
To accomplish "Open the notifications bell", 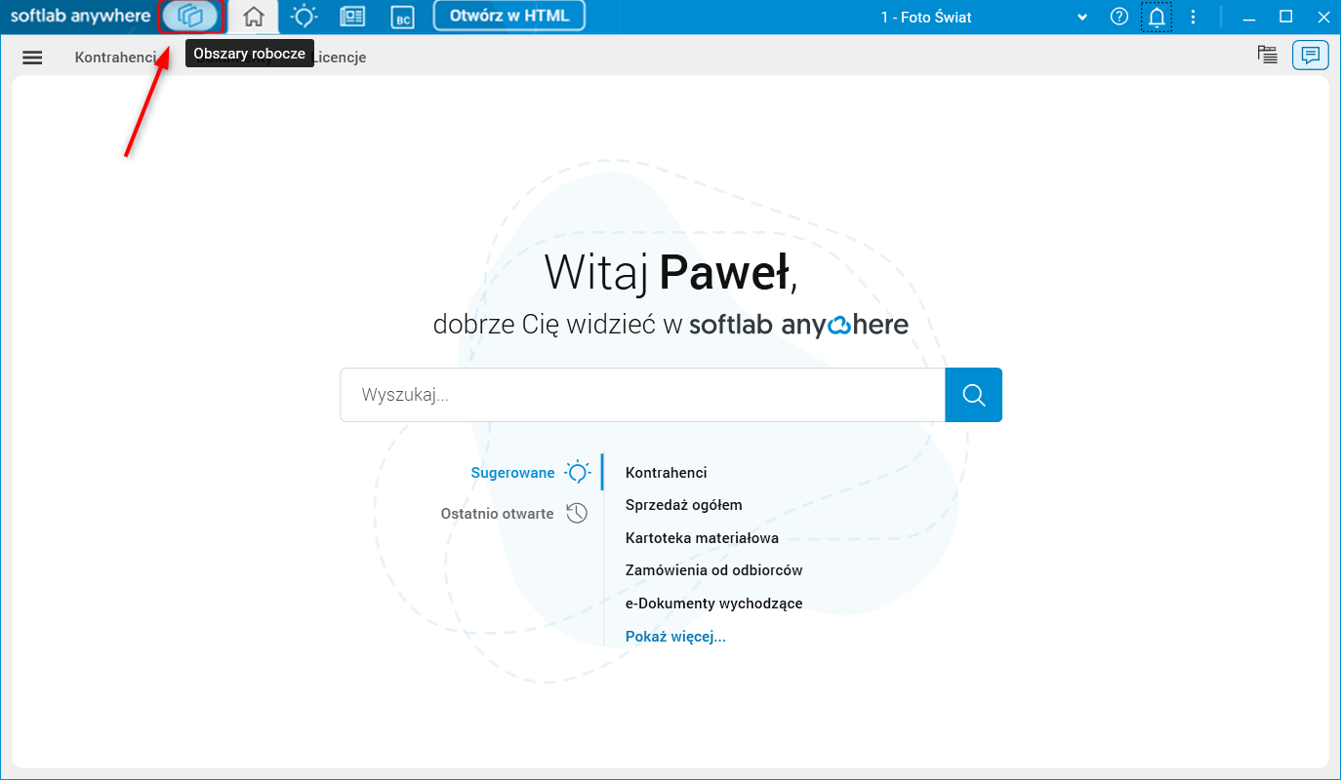I will [1157, 16].
